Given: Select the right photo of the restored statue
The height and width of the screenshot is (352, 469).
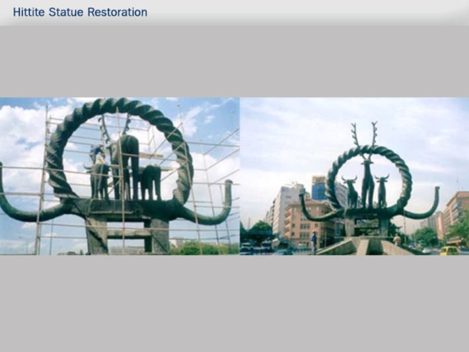Looking at the screenshot, I should (x=355, y=176).
